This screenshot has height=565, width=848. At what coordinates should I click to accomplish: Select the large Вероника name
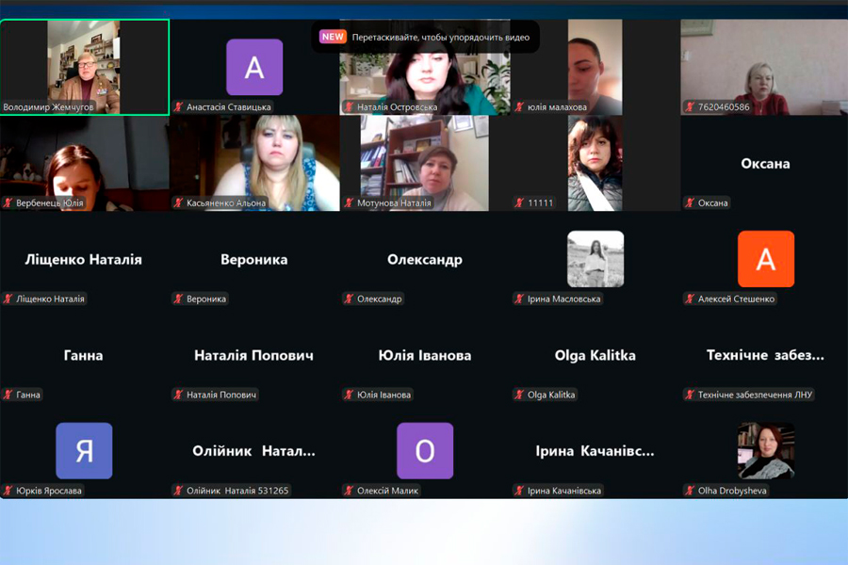254,260
